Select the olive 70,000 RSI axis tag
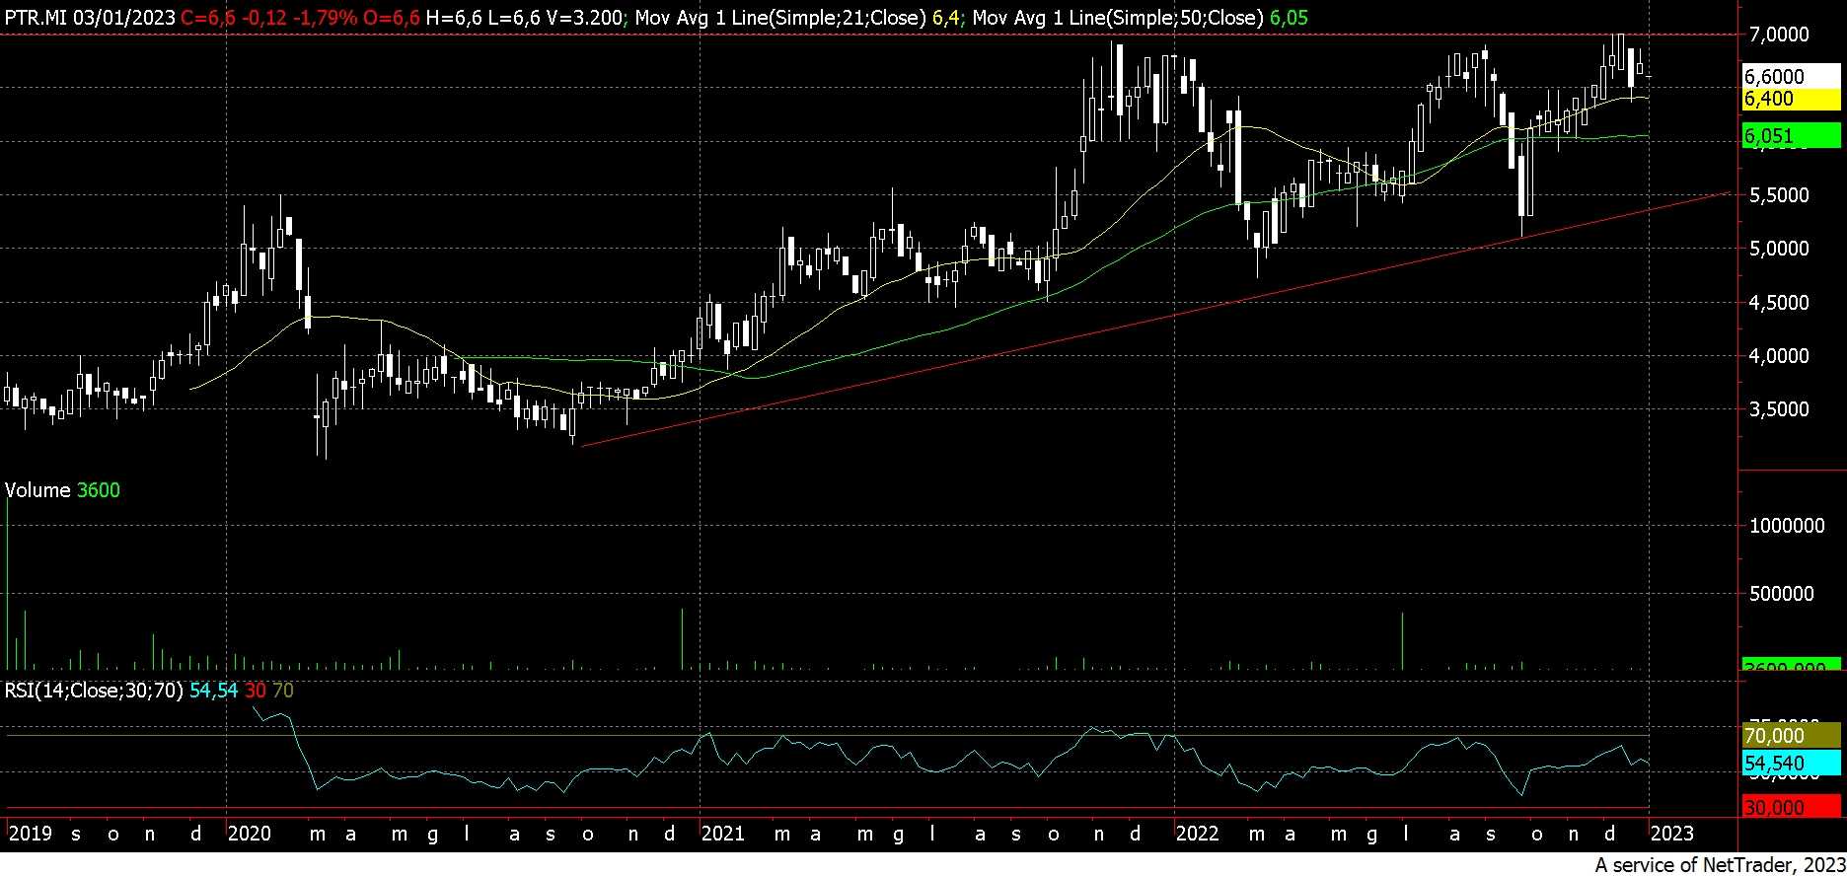Viewport: 1847px width, 876px height. coord(1791,736)
